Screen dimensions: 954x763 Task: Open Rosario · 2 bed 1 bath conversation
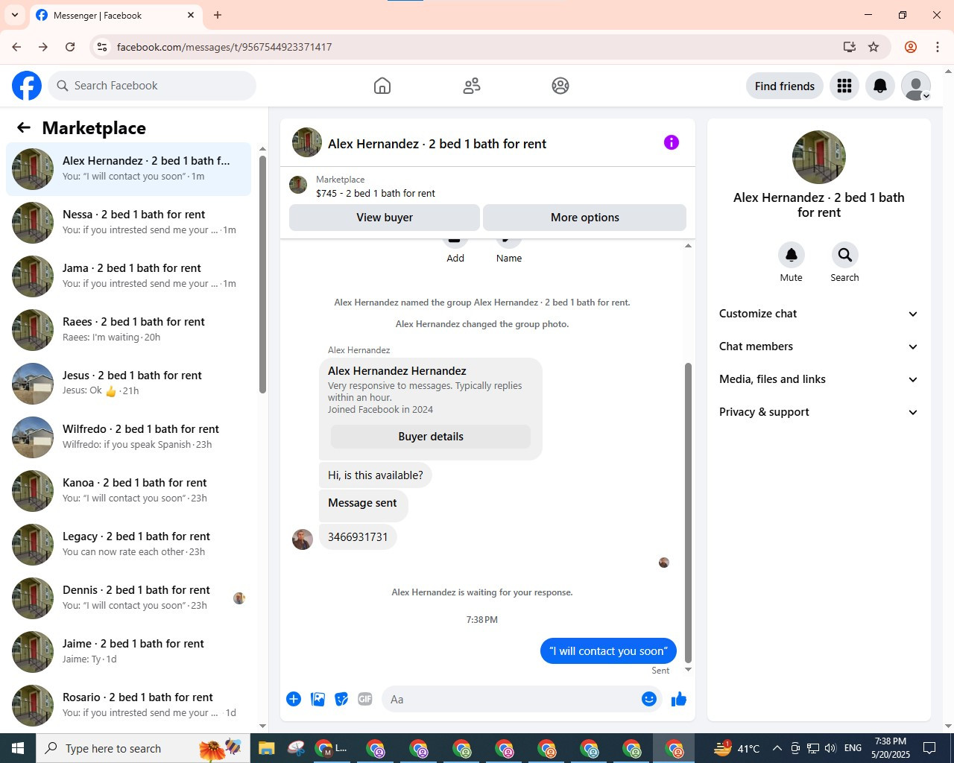129,706
